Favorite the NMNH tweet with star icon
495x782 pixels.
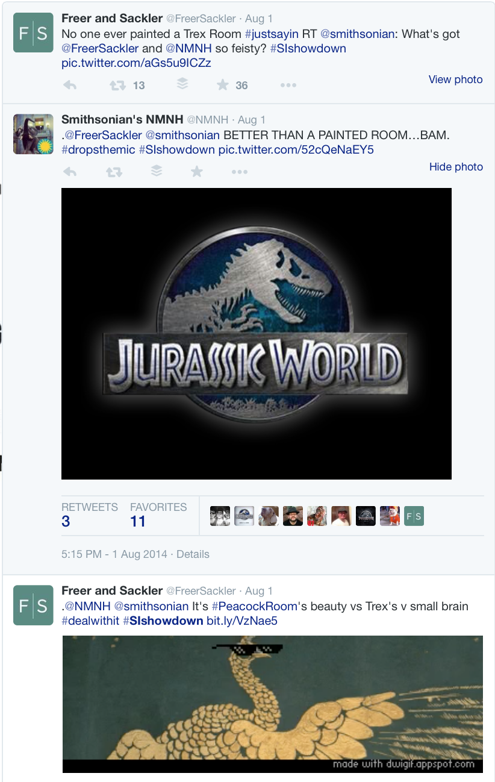tap(196, 172)
